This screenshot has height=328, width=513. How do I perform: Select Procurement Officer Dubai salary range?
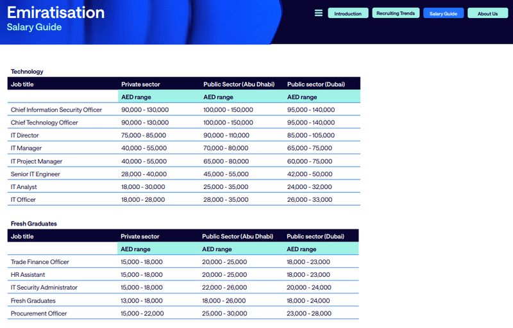pyautogui.click(x=308, y=313)
